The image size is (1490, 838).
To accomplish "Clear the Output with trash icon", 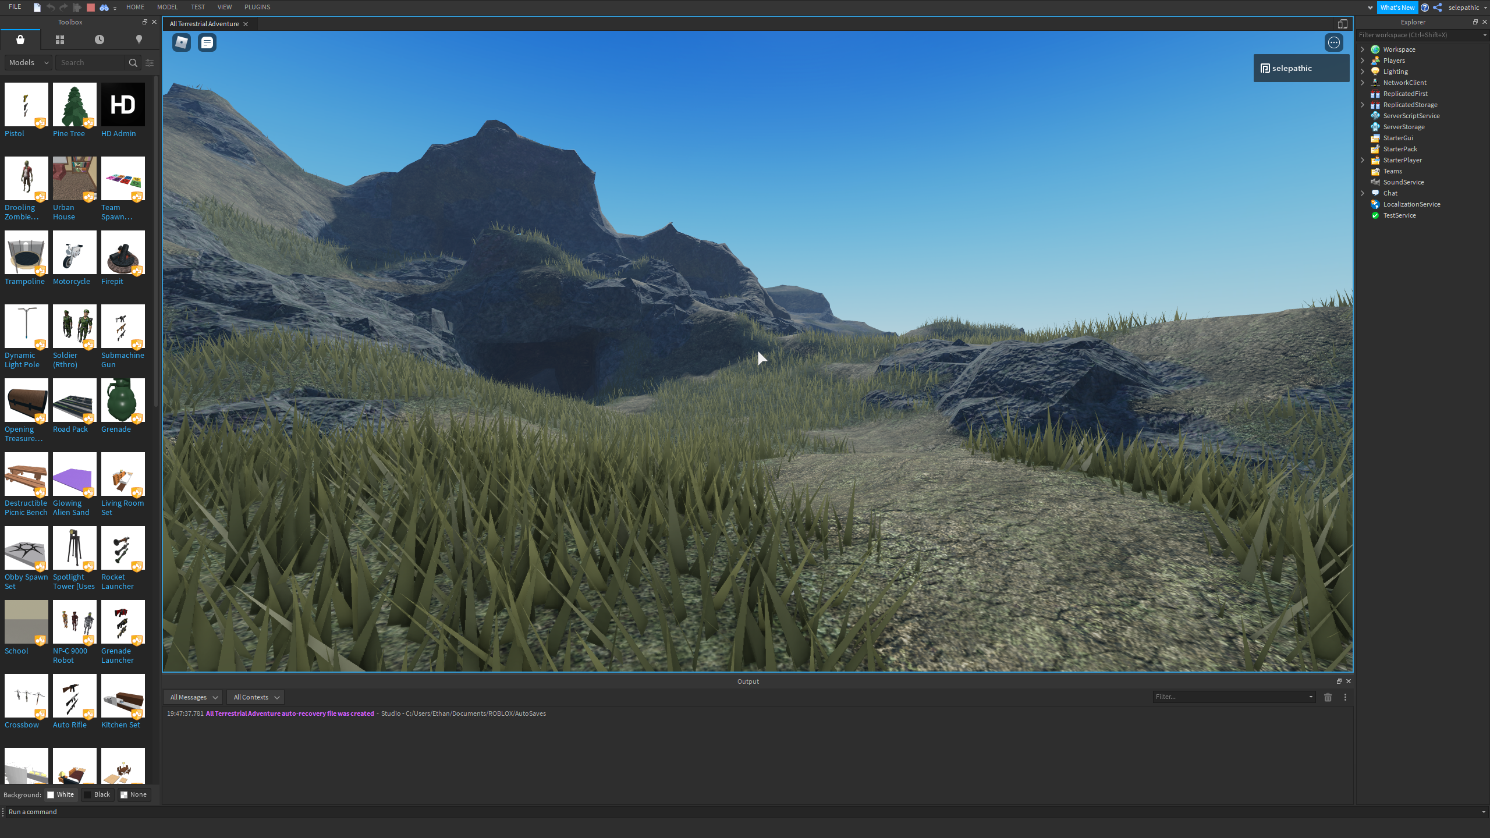I will click(x=1328, y=697).
